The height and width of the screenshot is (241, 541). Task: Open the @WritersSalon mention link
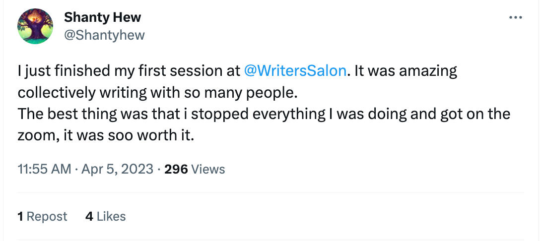295,71
